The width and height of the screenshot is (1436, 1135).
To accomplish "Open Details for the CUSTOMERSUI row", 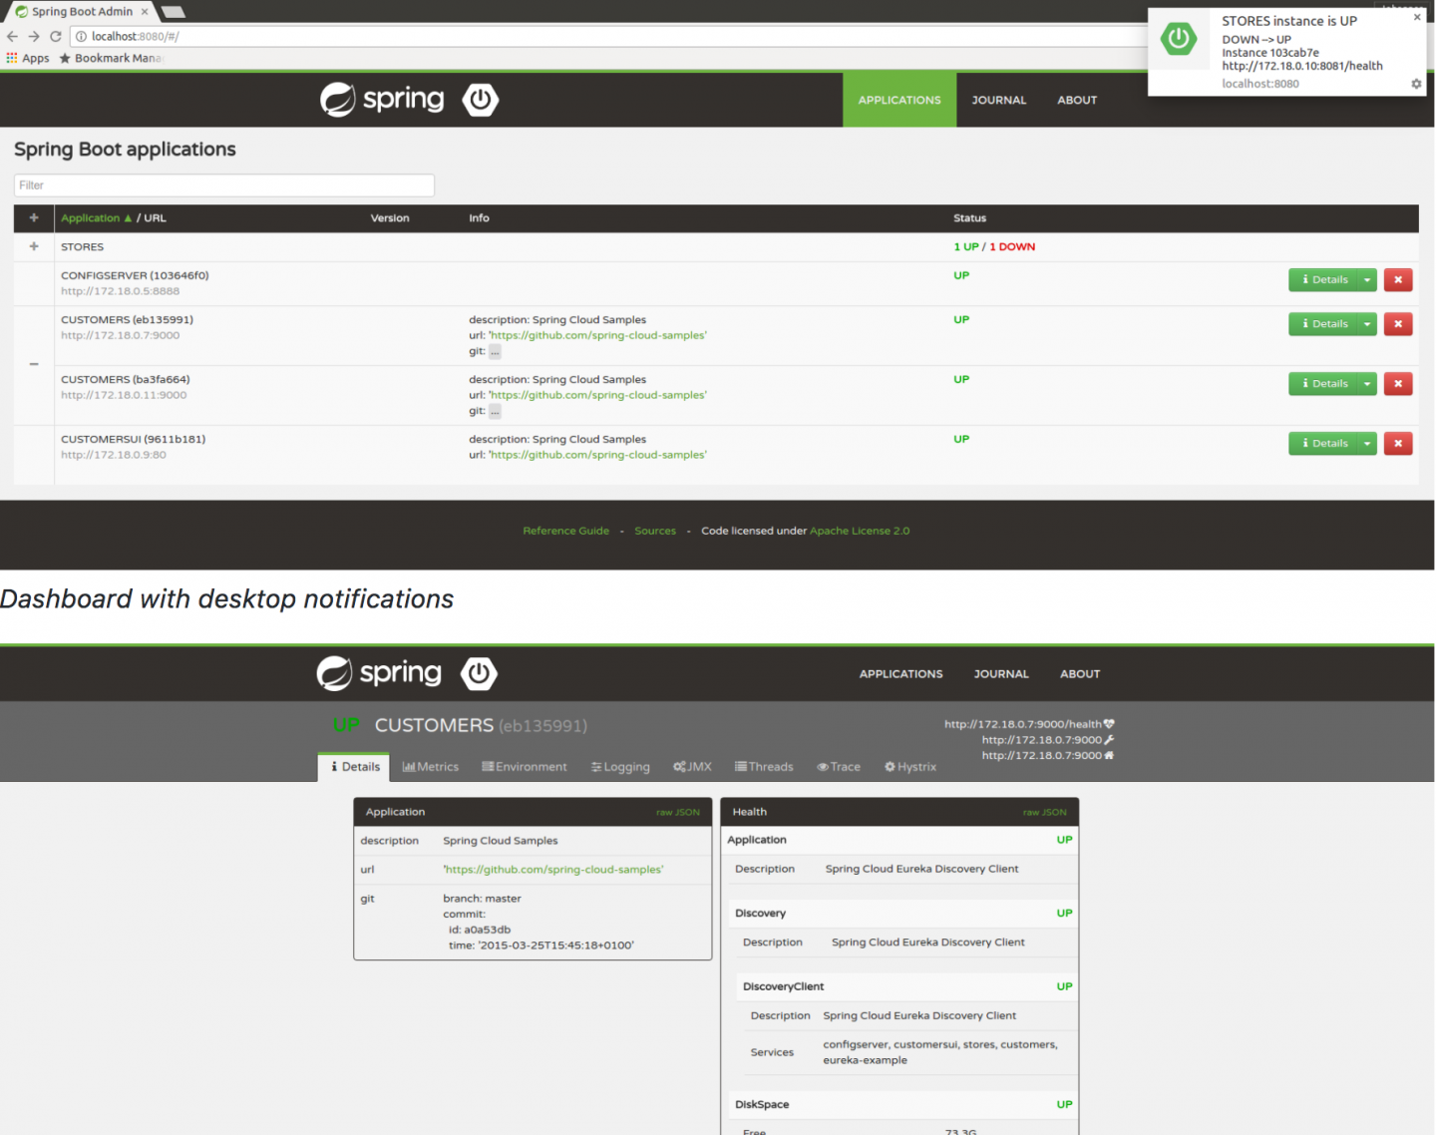I will pos(1323,444).
